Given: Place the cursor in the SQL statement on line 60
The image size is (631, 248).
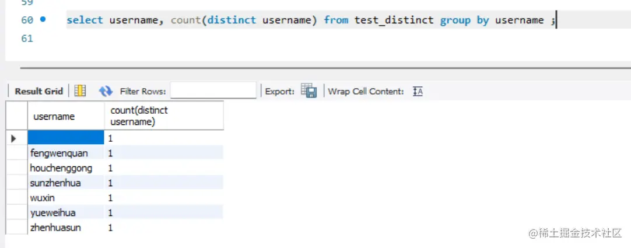Looking at the screenshot, I should point(310,20).
